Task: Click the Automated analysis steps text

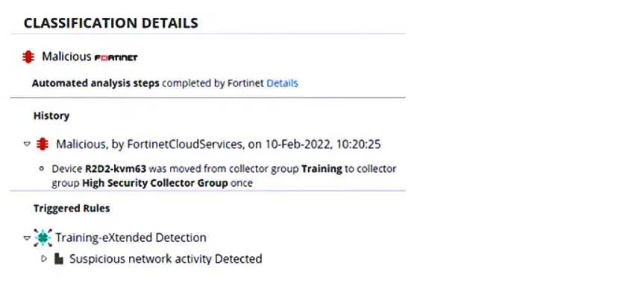Action: click(95, 83)
